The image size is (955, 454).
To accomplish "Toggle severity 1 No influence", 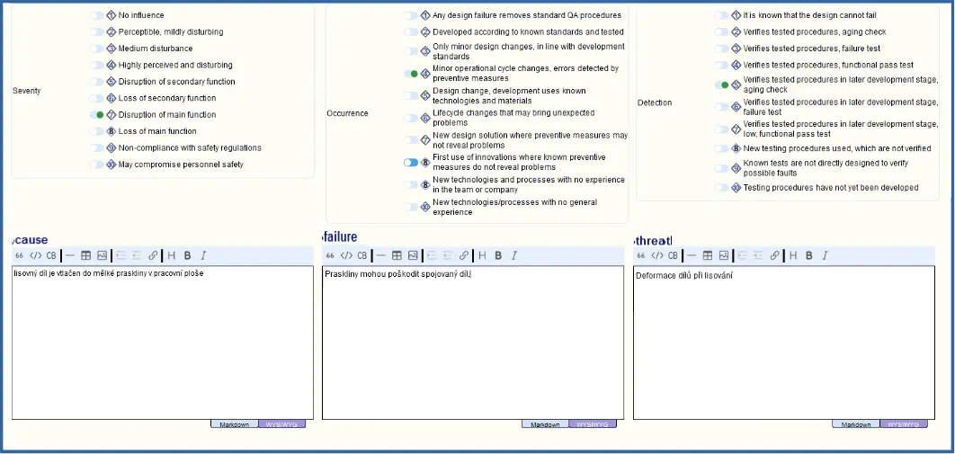I will (97, 15).
